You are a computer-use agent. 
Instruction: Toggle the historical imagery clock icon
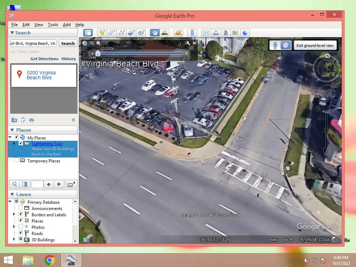155,33
